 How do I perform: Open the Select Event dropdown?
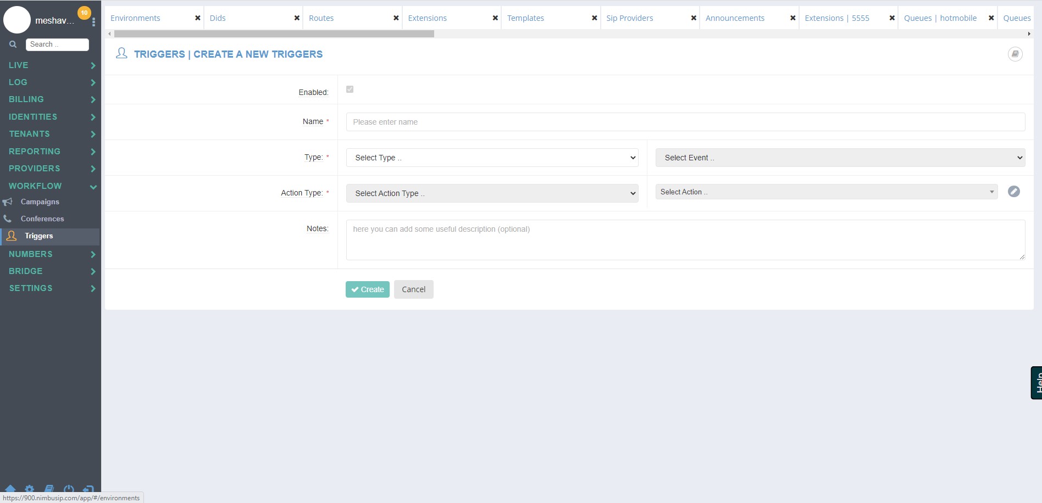pos(840,158)
